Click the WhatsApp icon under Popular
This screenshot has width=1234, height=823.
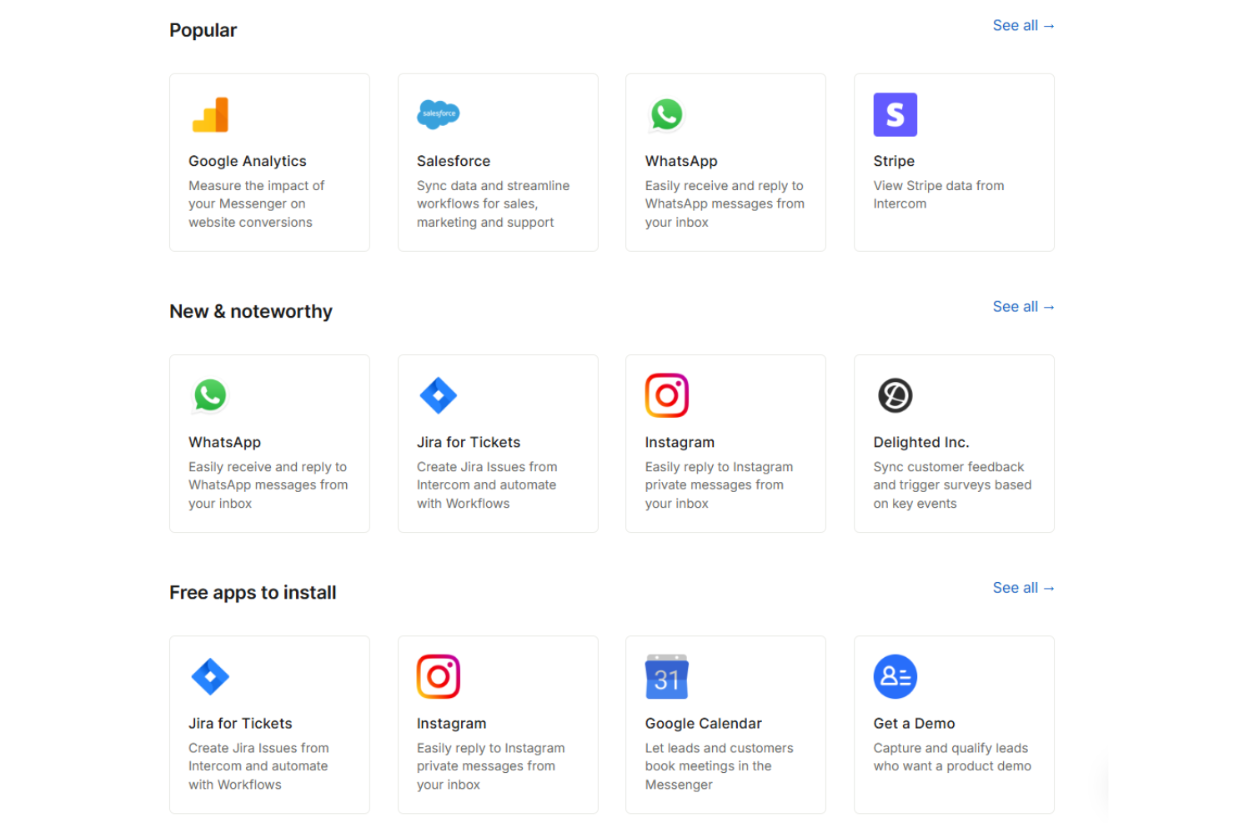click(x=666, y=114)
